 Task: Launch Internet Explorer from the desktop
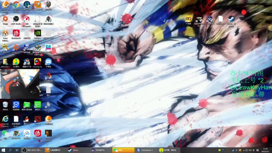click(5, 121)
